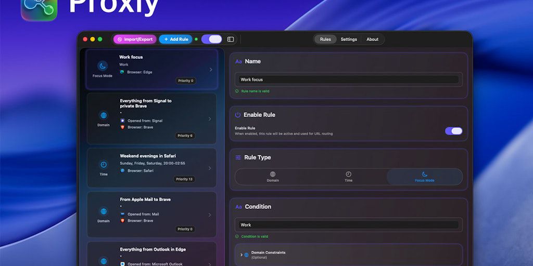Click the Condition section Aa icon

click(x=238, y=207)
